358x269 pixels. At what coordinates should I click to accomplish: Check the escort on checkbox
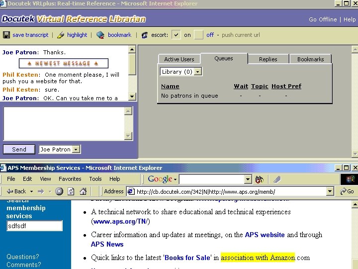tap(176, 35)
